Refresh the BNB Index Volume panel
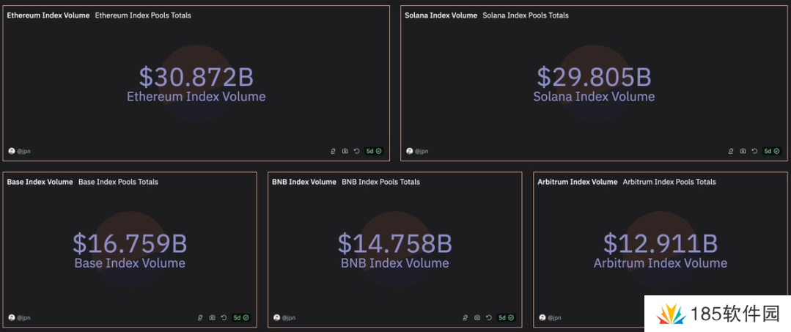 pos(489,317)
